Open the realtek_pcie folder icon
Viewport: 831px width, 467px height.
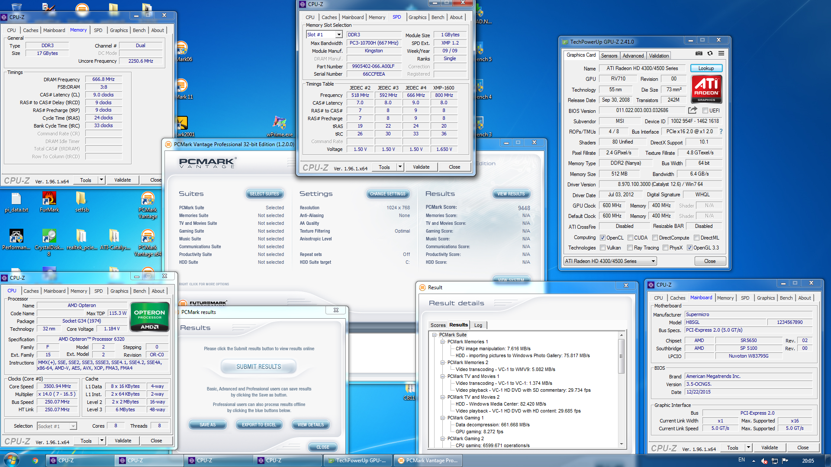pyautogui.click(x=81, y=240)
